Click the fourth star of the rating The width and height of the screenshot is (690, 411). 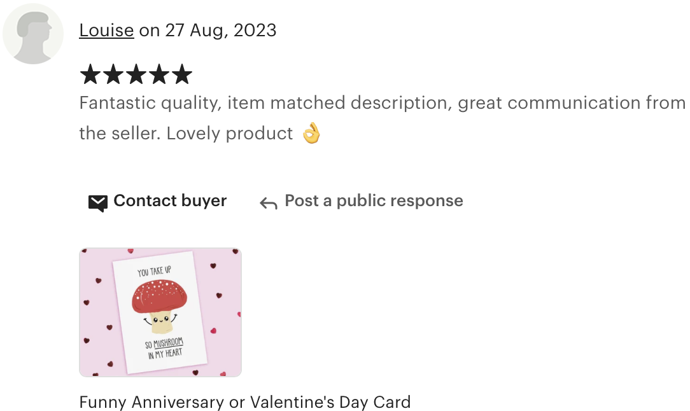(159, 74)
